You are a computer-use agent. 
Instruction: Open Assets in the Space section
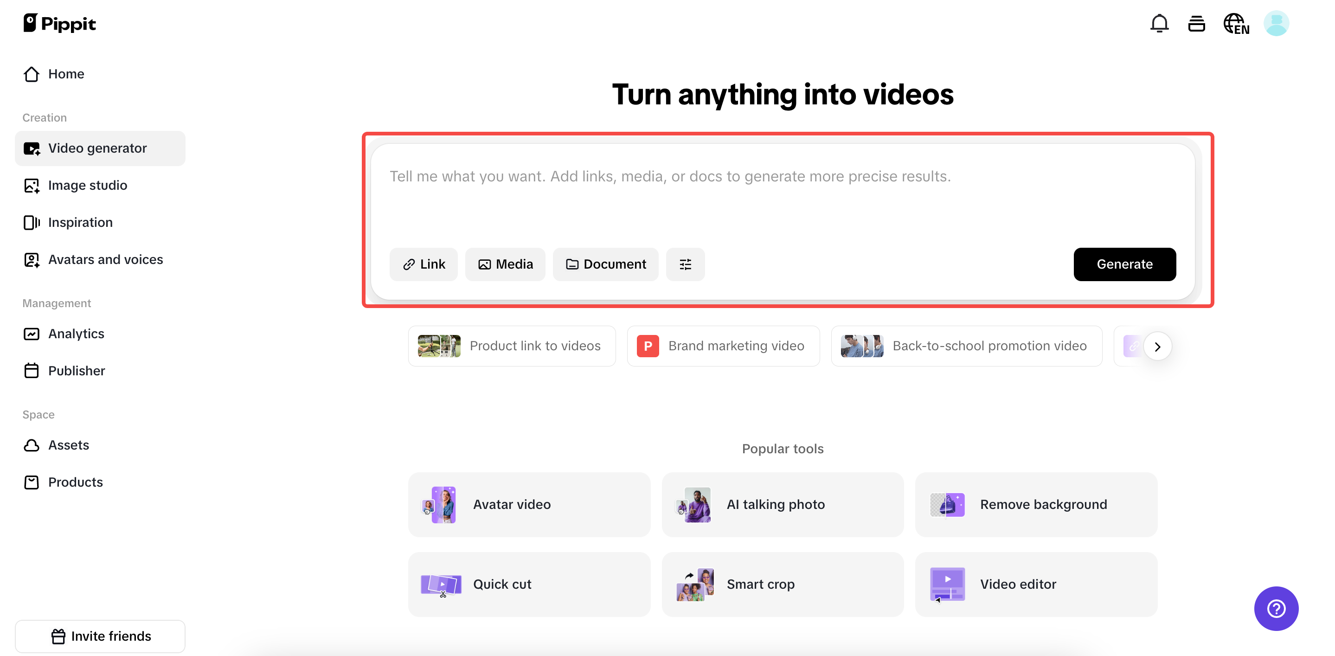click(x=69, y=444)
